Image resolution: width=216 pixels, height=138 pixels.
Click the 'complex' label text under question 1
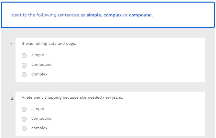[39, 74]
